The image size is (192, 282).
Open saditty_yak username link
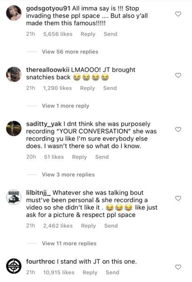pos(44,124)
